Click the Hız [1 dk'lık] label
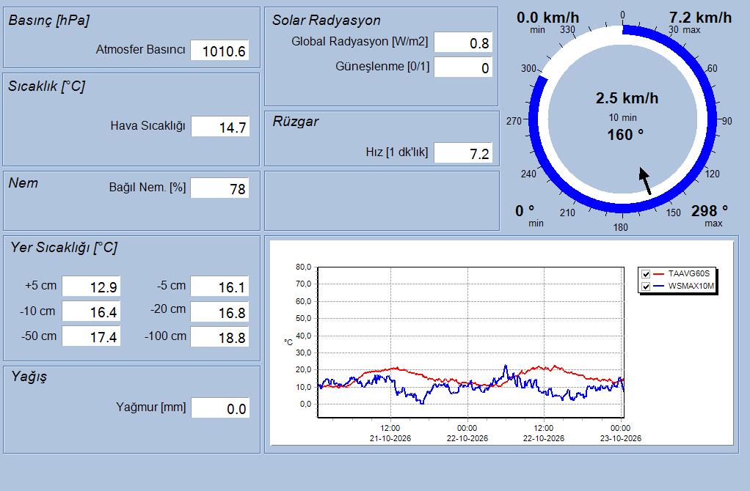The height and width of the screenshot is (491, 750). click(x=397, y=152)
